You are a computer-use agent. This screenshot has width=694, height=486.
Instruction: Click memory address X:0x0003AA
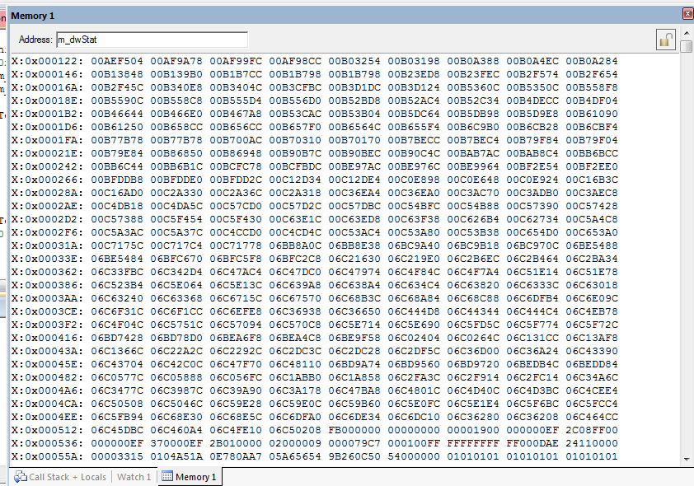coord(46,298)
